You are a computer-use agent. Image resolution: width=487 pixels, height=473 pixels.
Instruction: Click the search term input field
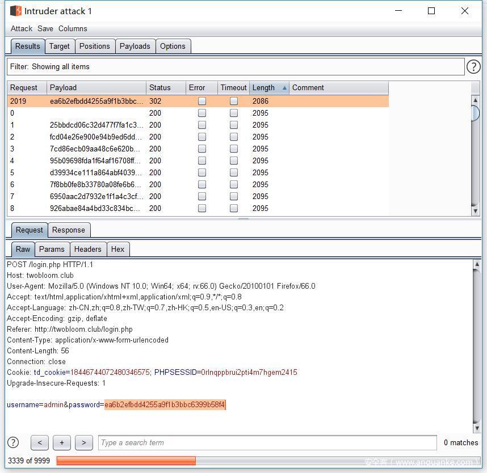coord(267,442)
